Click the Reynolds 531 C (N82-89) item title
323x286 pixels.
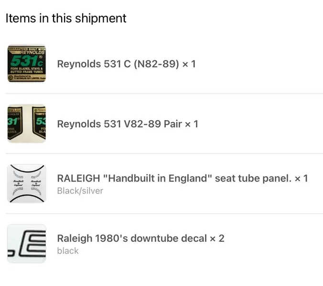coord(118,64)
